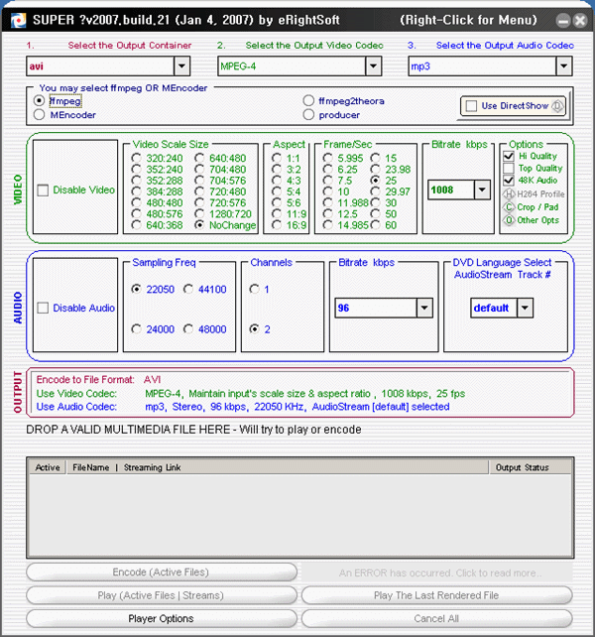This screenshot has width=595, height=637.
Task: Choose 352:288 video scale size
Action: point(136,180)
